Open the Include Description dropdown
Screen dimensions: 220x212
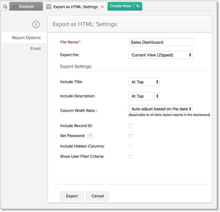click(144, 96)
